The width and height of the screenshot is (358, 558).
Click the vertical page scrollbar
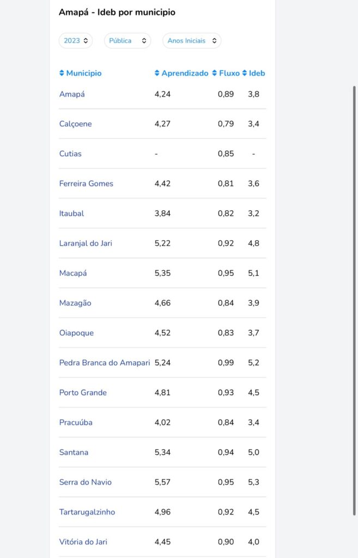point(354,301)
